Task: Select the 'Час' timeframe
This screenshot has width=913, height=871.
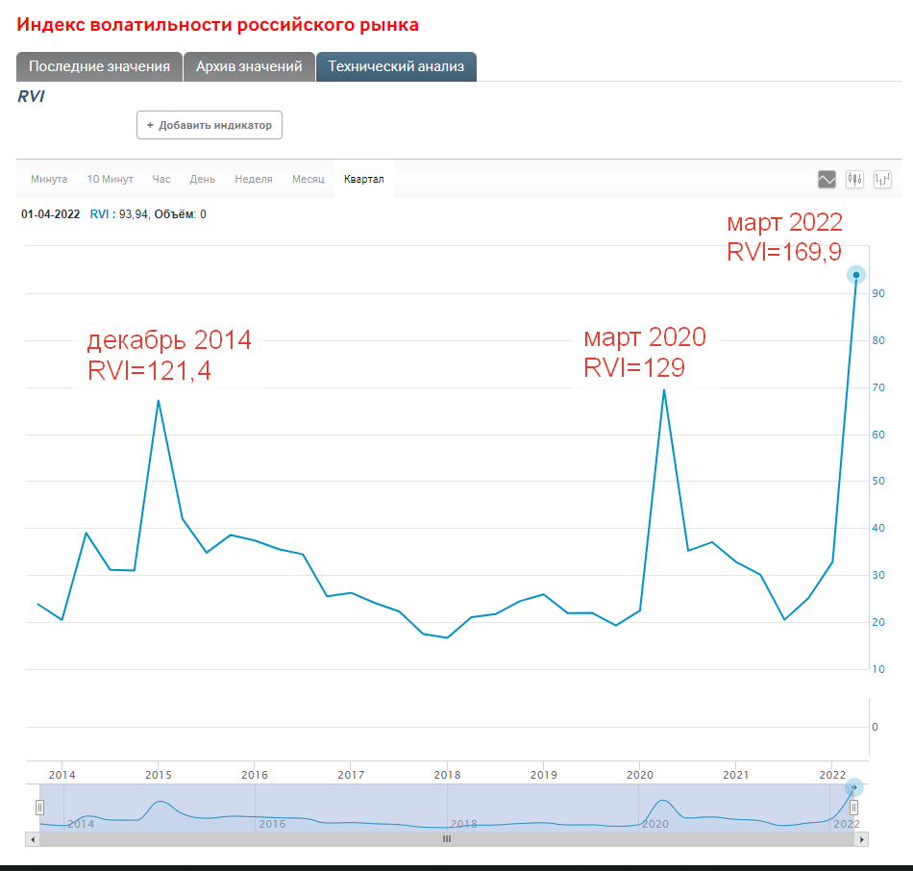Action: [x=161, y=179]
